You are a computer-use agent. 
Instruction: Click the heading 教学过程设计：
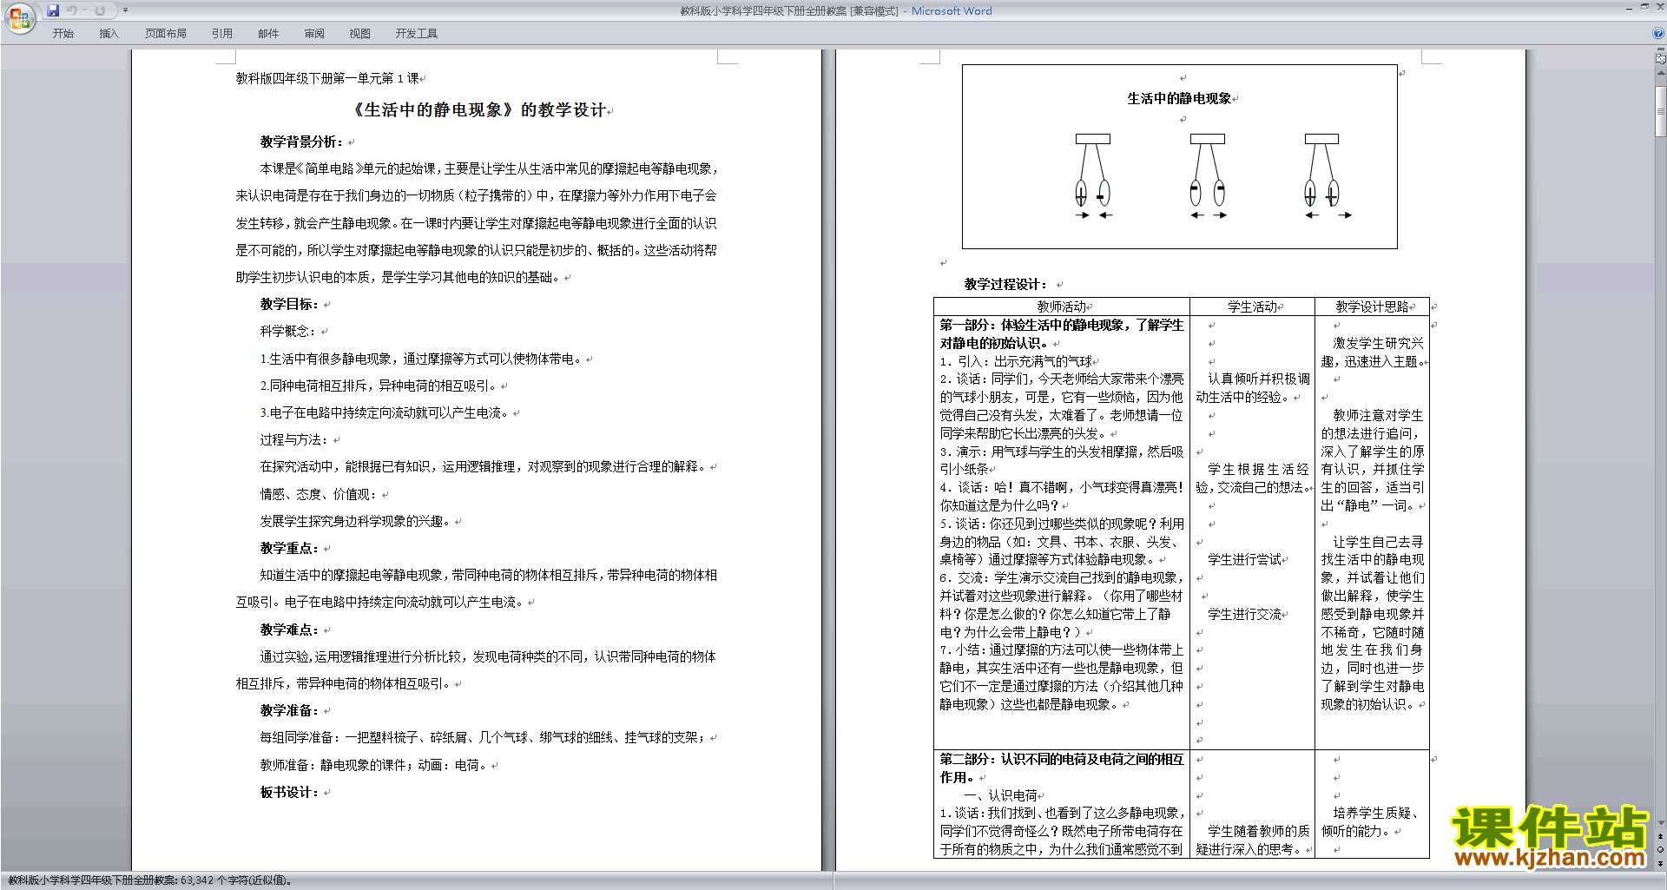coord(1005,284)
